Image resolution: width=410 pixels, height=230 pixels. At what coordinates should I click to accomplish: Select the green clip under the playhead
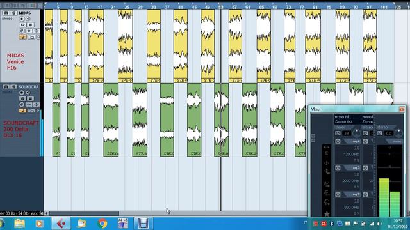[221, 120]
